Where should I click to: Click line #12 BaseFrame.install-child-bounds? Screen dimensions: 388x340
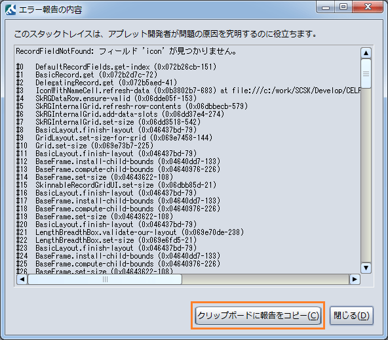coord(118,161)
